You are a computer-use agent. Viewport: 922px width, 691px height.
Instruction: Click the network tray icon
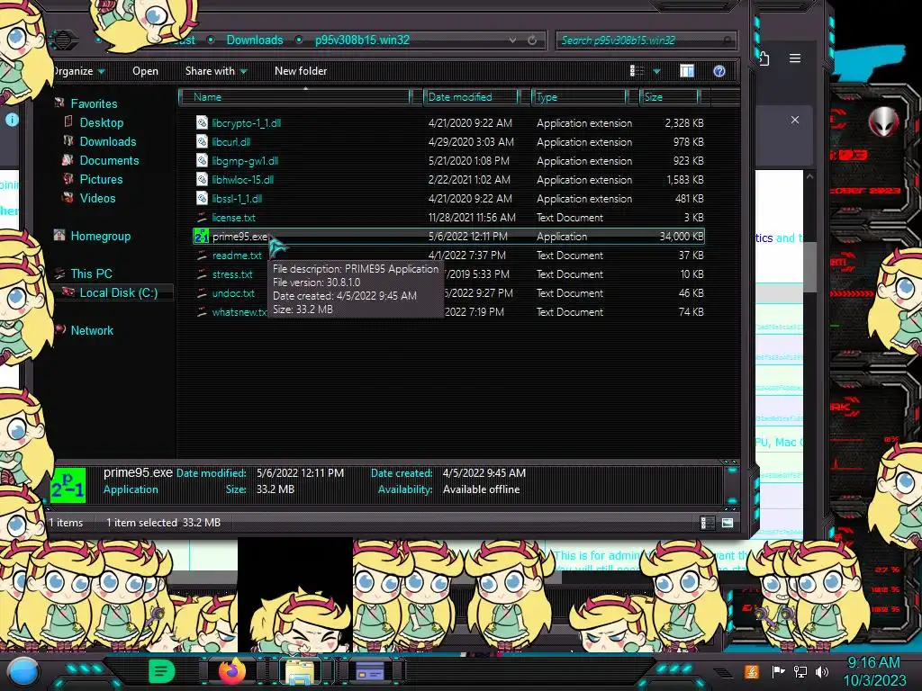click(x=800, y=671)
